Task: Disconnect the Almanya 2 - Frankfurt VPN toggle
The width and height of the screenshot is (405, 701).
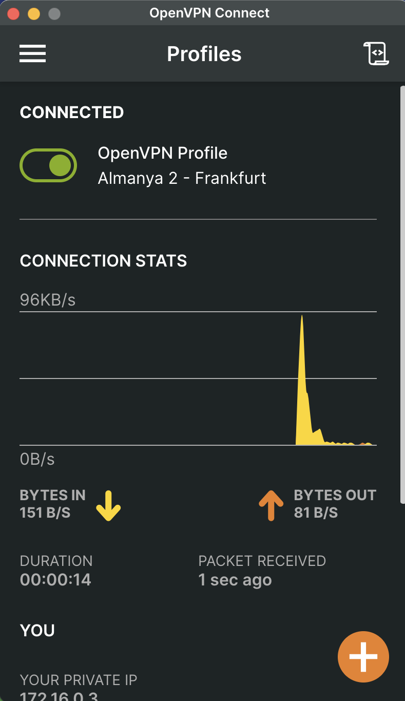Action: (x=48, y=165)
